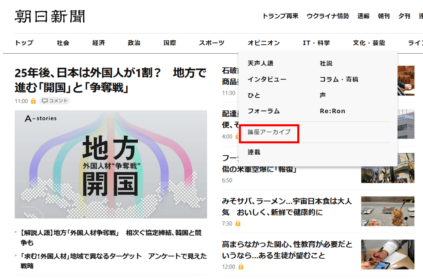Click the lock icon next to 7:30
Screen dimensions: 423x279
(238, 223)
